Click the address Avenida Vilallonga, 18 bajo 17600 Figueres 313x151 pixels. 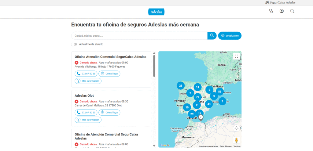100,67
